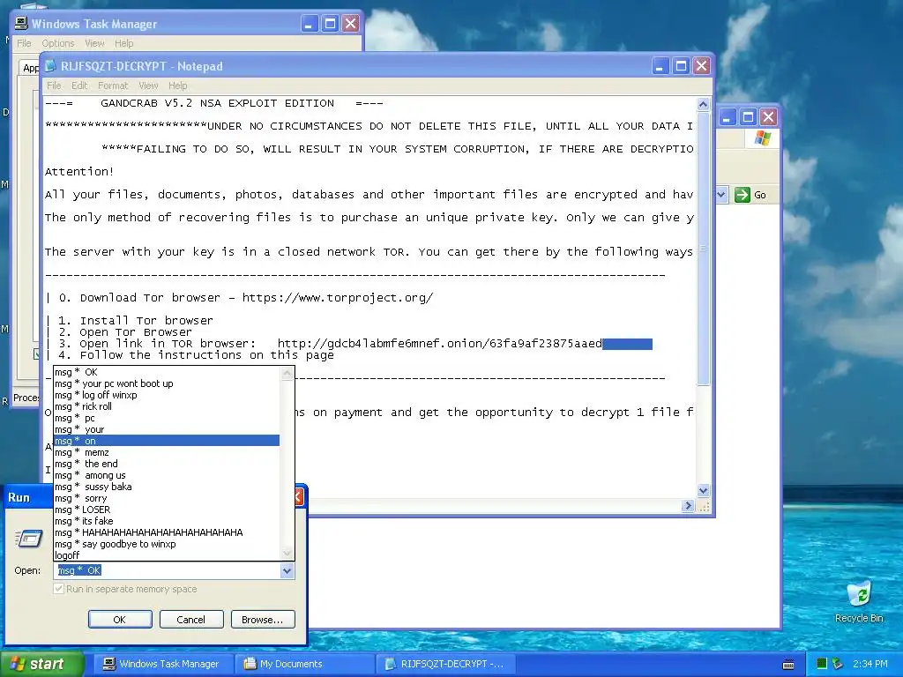
Task: Select 'logoff' entry in dropdown list
Action: coord(167,555)
